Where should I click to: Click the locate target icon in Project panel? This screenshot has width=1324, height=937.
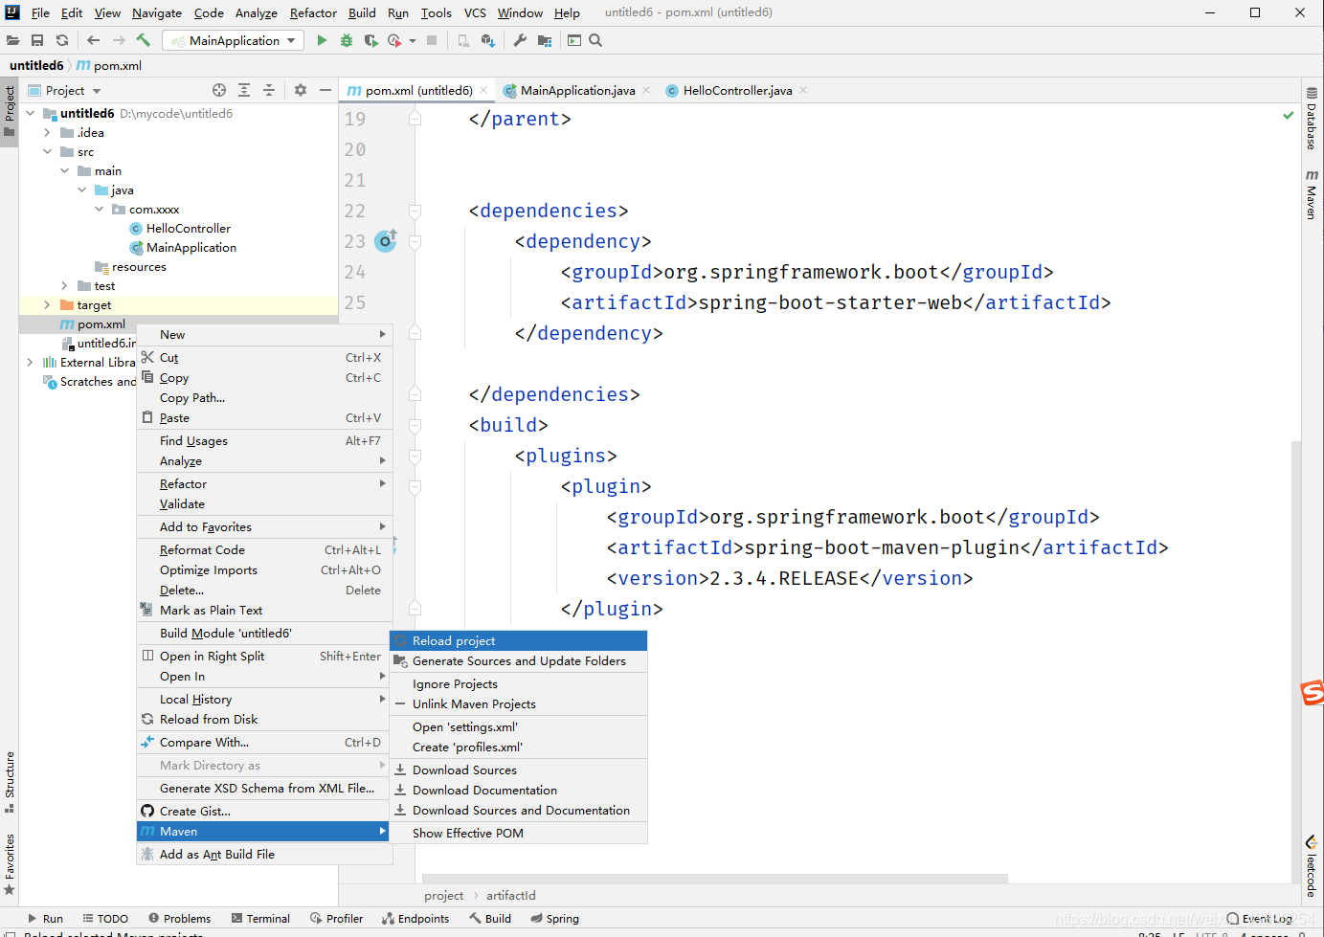coord(219,90)
